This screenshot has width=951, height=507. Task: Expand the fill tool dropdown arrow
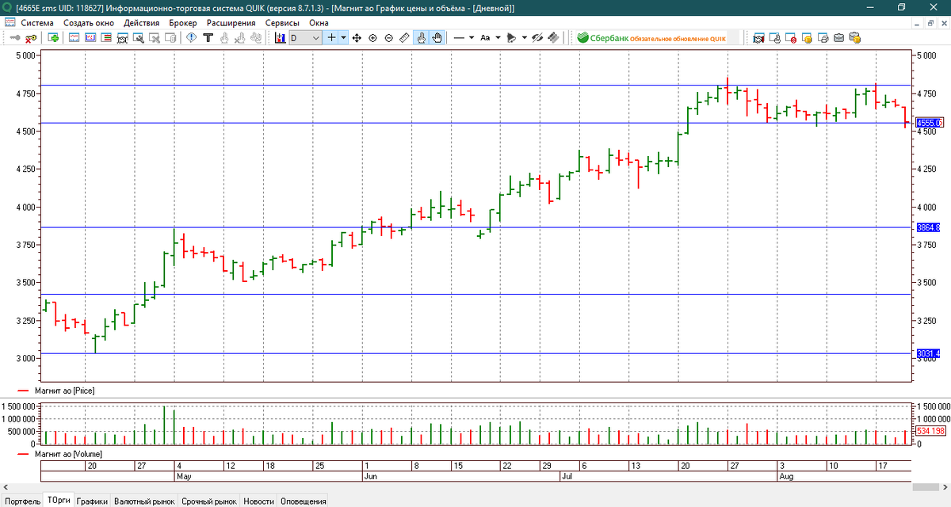524,37
